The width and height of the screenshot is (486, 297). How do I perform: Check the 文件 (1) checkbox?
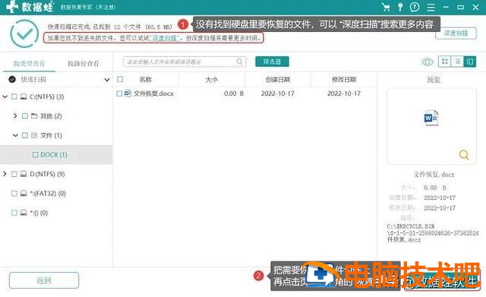point(25,135)
